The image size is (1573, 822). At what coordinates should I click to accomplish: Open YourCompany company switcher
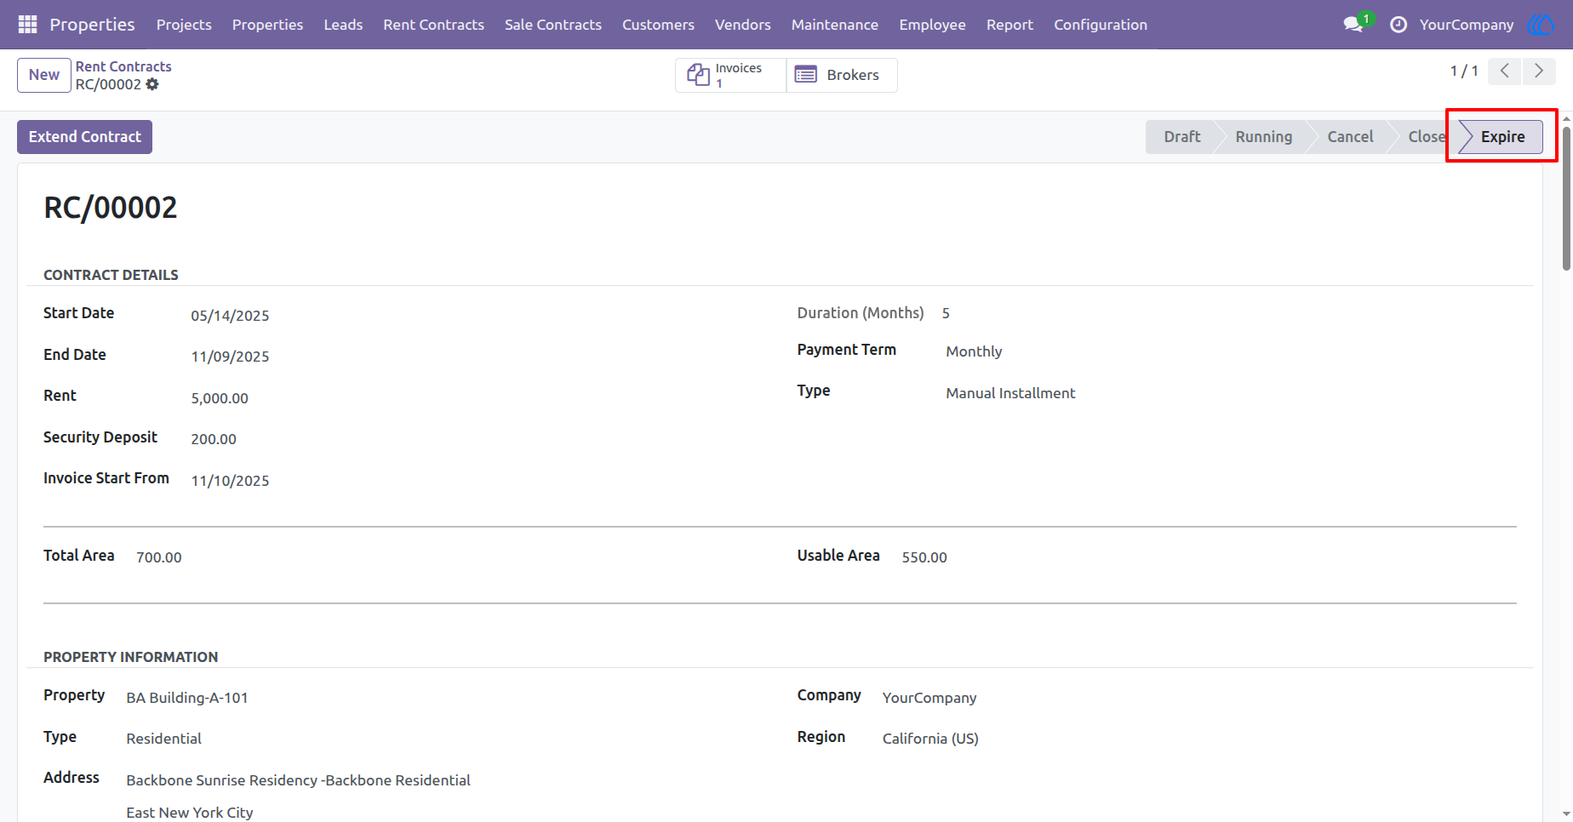pos(1466,25)
